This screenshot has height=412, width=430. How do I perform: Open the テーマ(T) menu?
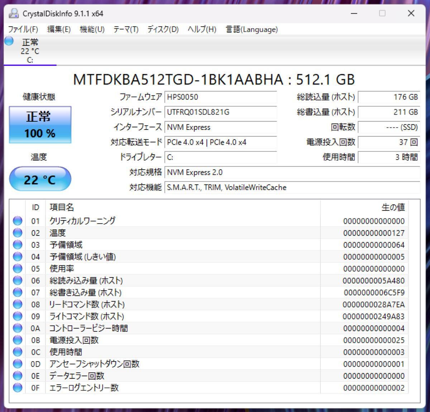[x=126, y=29]
